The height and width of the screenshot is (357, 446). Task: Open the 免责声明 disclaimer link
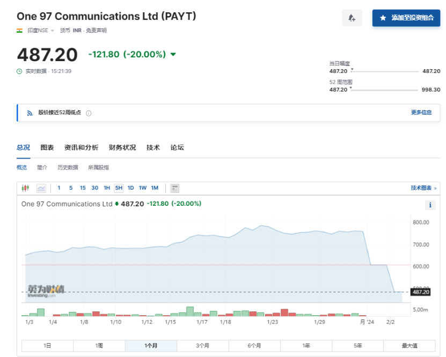point(96,31)
